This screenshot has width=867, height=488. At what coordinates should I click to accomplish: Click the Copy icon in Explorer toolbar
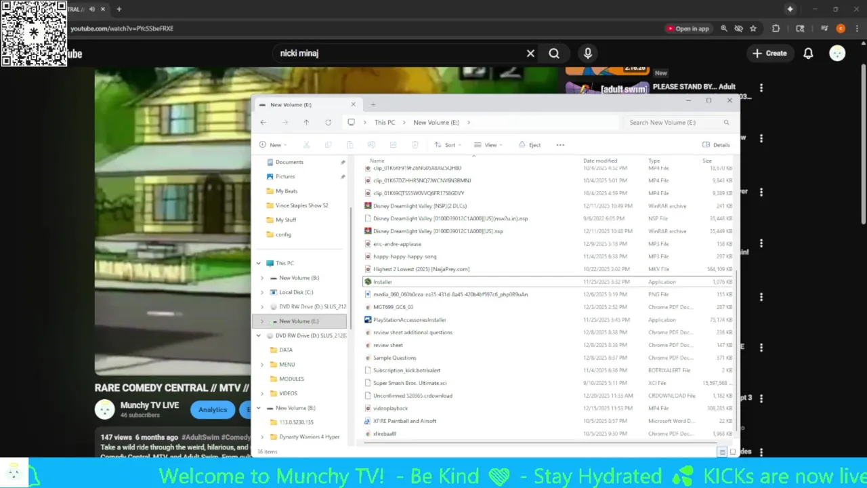click(328, 145)
